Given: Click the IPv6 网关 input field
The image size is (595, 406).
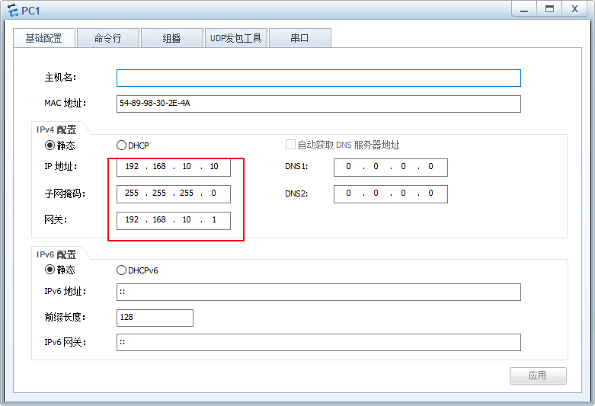Looking at the screenshot, I should (x=318, y=342).
